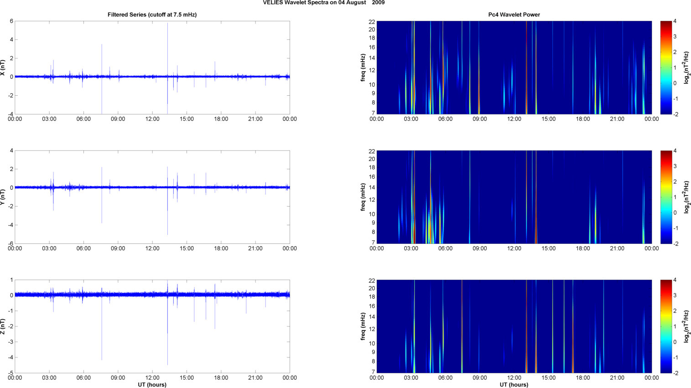
Task: Click the Filtered Series column title
Action: (x=152, y=15)
